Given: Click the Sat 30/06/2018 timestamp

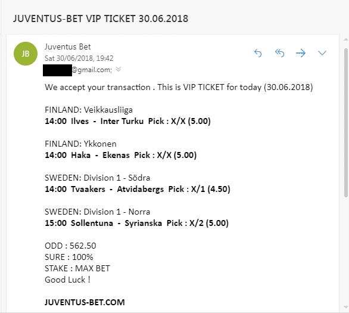Looking at the screenshot, I should tap(79, 58).
